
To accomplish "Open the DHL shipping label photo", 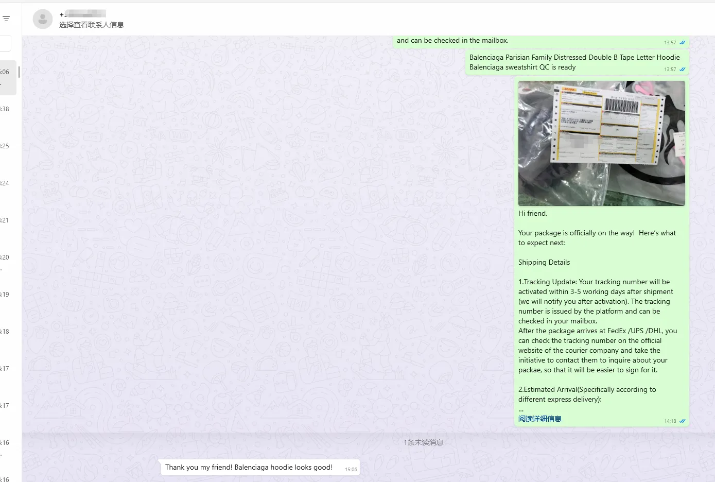I will coord(601,143).
